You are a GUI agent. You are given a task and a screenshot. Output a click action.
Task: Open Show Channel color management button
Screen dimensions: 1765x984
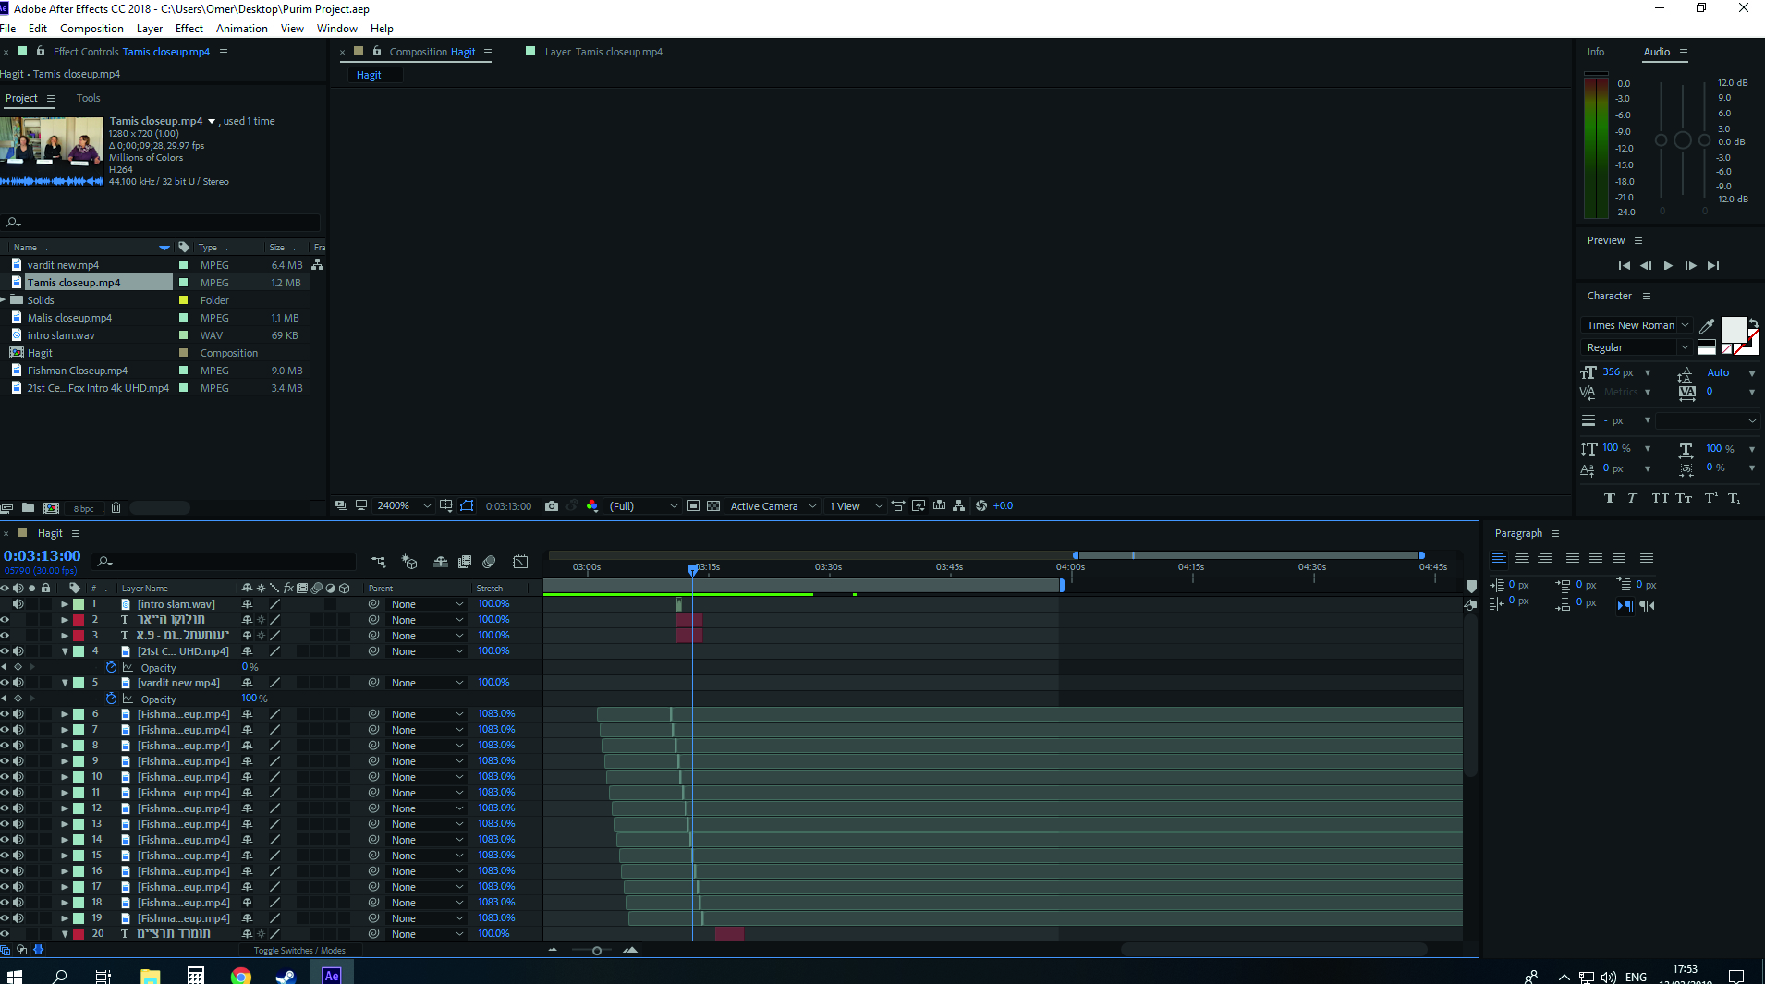pos(592,506)
